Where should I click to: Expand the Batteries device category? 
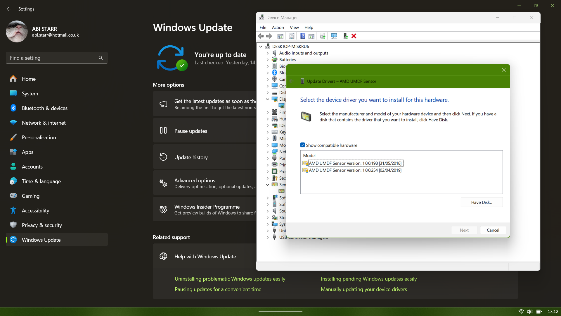[x=268, y=60]
